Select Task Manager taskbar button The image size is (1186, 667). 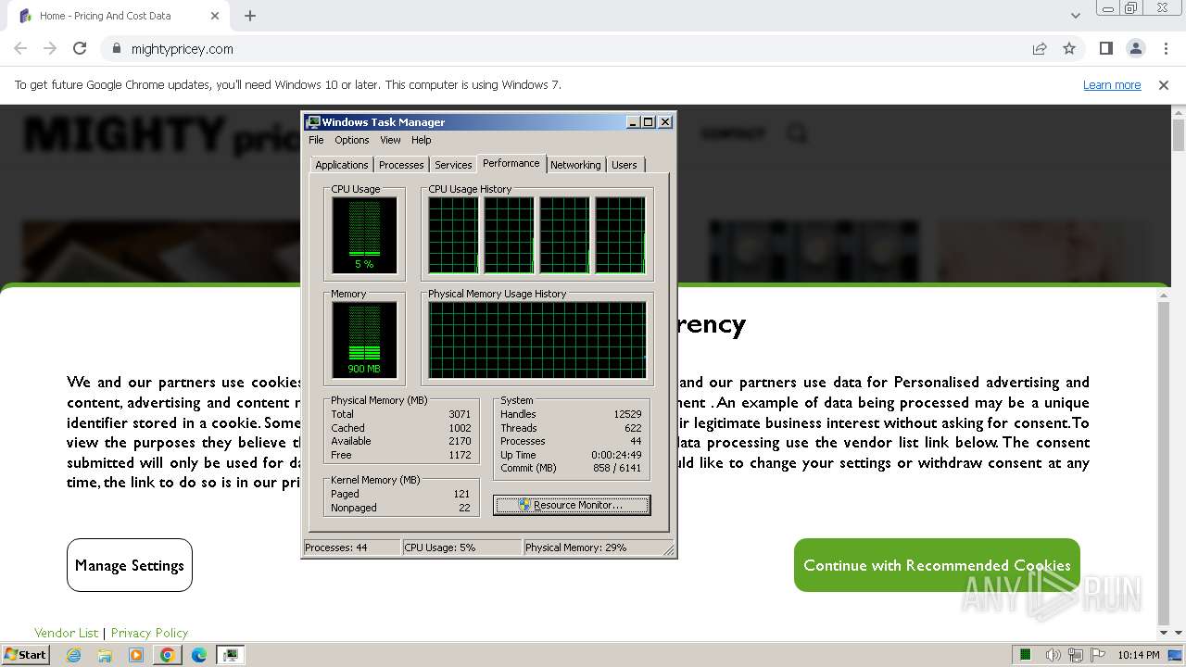click(231, 655)
